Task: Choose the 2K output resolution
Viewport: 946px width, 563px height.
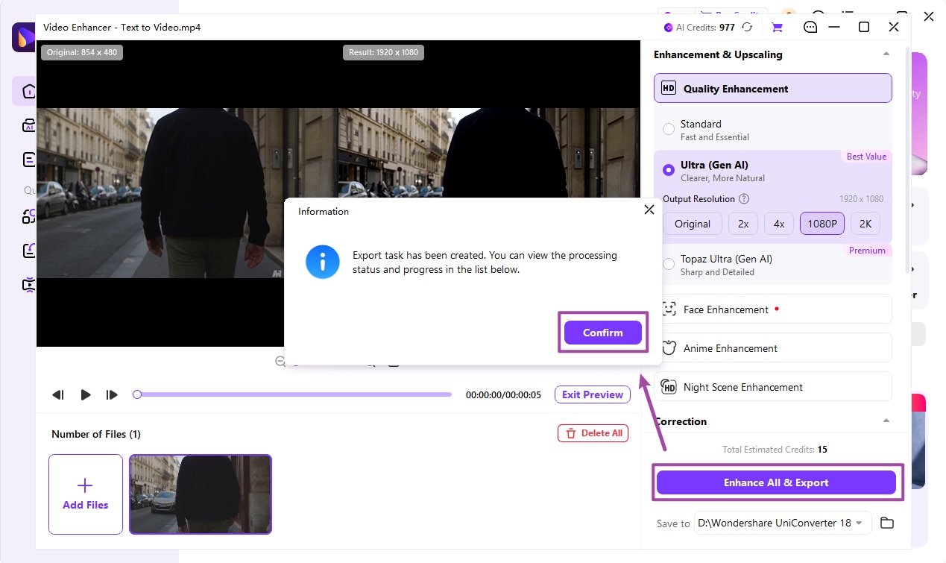Action: pyautogui.click(x=865, y=224)
